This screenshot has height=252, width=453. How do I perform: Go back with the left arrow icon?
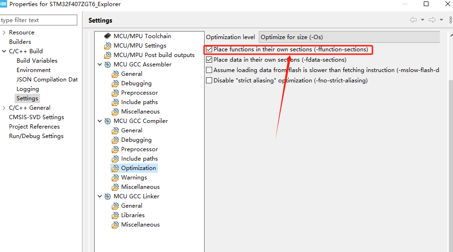(x=413, y=20)
